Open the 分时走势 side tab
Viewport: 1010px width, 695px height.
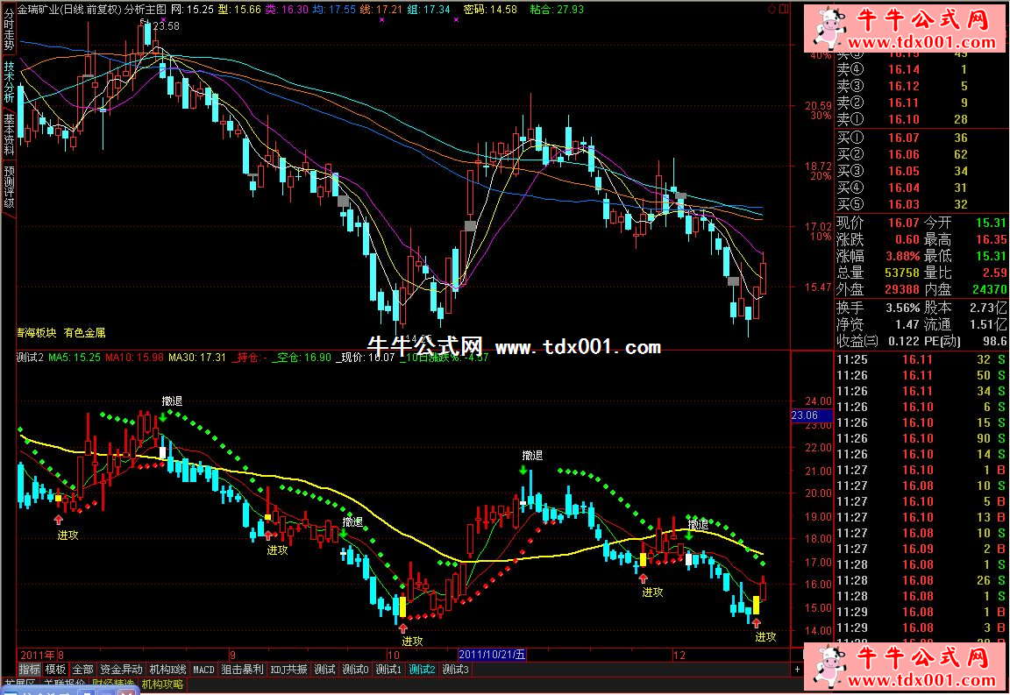pos(9,31)
